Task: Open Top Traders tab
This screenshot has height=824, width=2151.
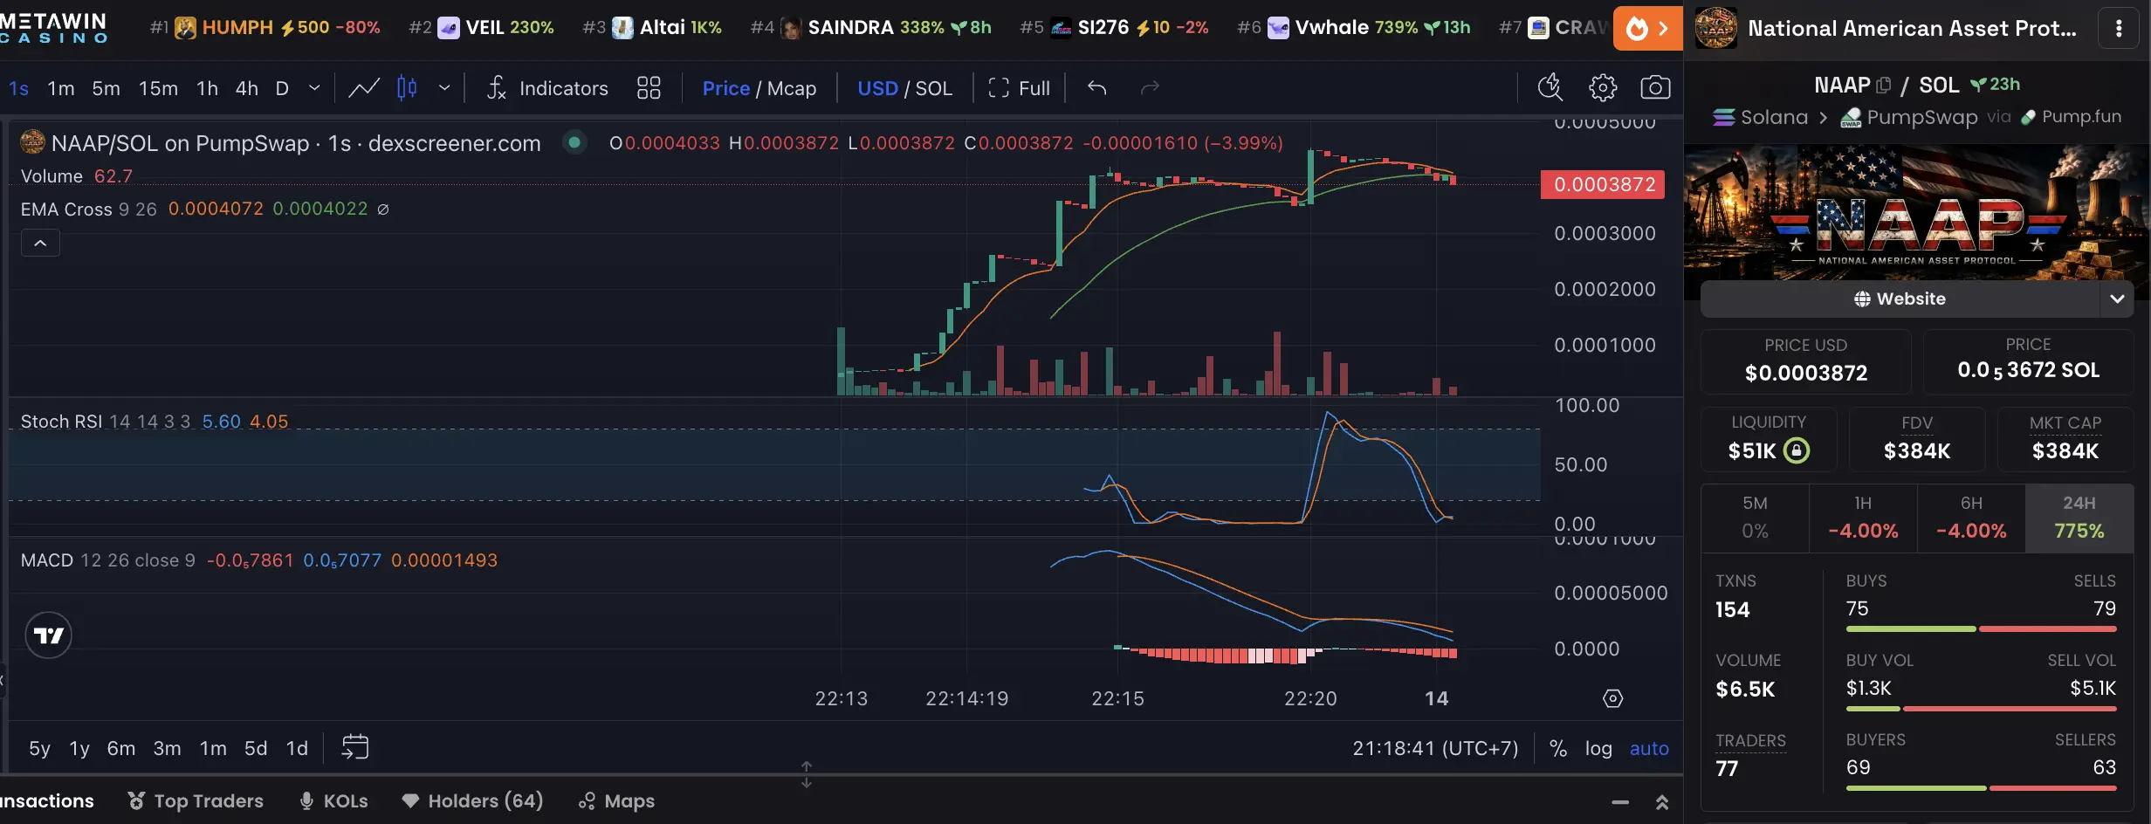Action: tap(196, 800)
